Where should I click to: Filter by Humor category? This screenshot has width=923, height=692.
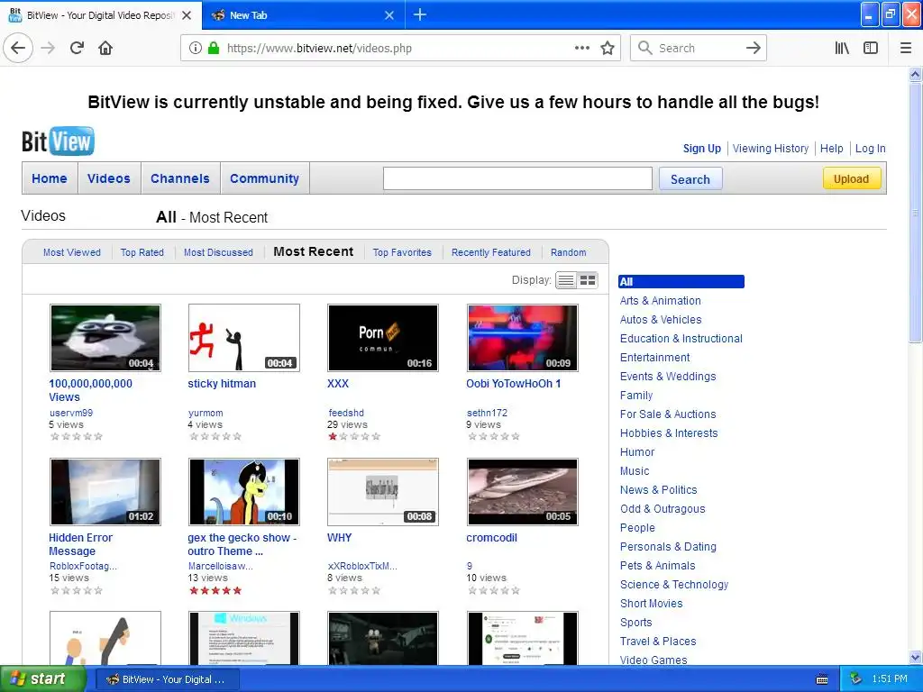point(637,452)
